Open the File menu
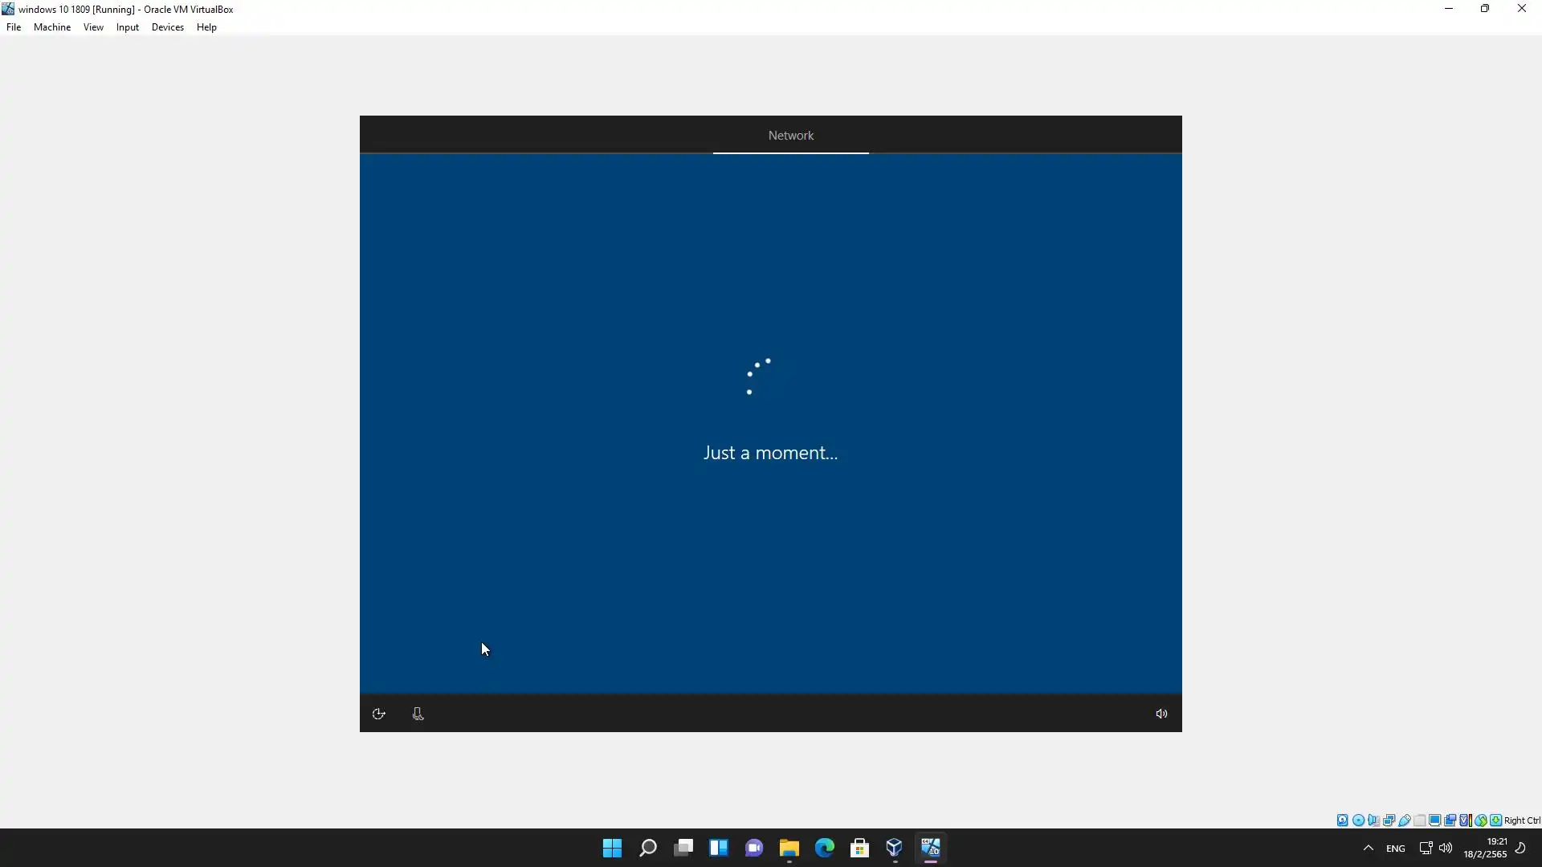The height and width of the screenshot is (867, 1542). click(14, 27)
